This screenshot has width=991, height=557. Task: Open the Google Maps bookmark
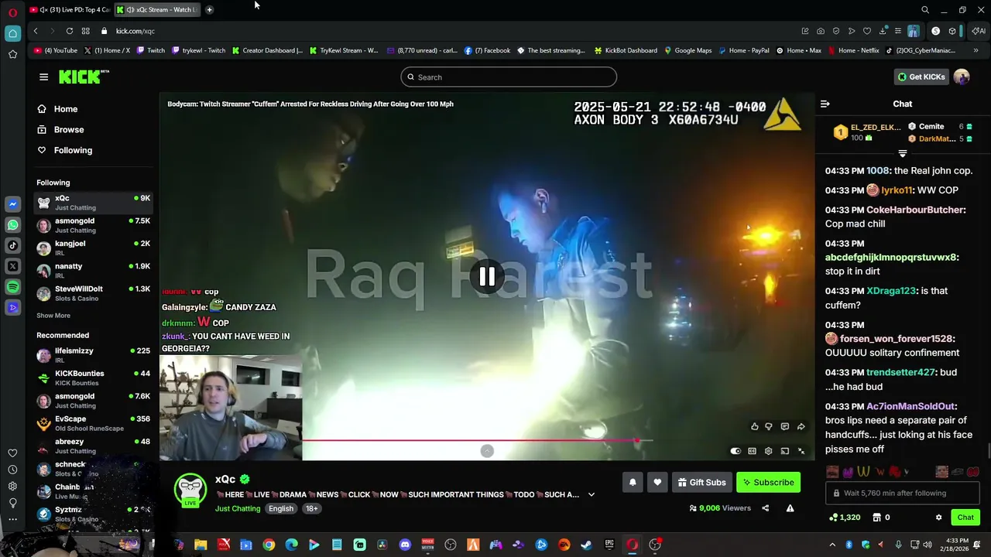(688, 50)
